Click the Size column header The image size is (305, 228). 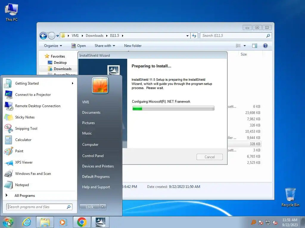244,54
